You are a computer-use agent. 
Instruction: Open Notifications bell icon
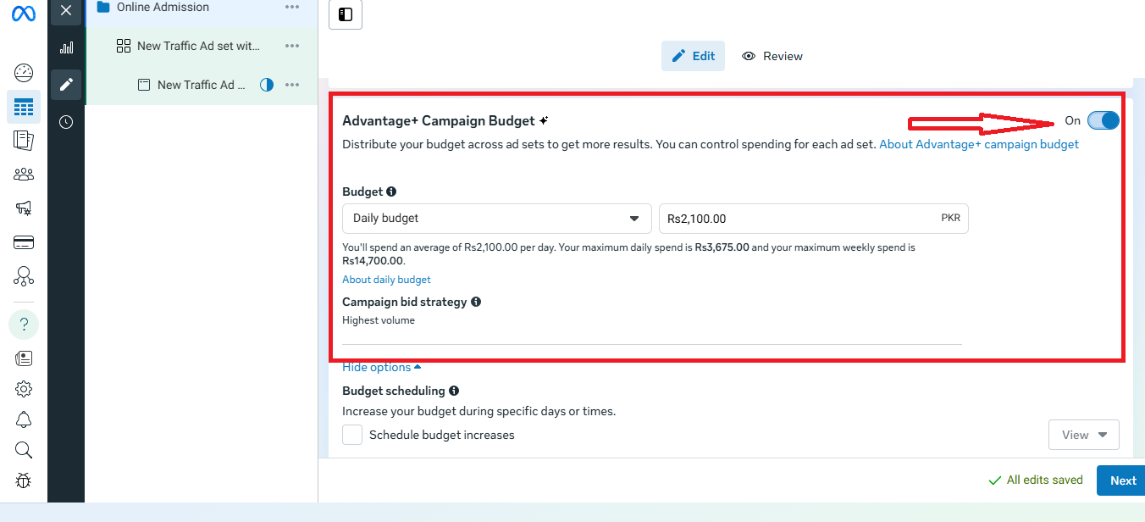click(x=24, y=419)
